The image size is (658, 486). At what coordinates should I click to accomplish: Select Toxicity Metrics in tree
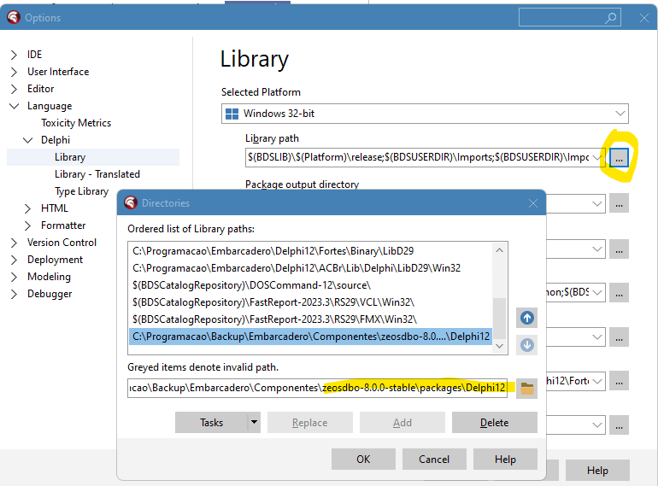click(76, 123)
